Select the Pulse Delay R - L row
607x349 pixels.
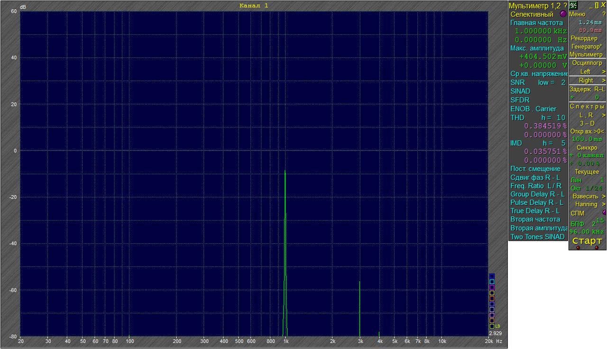pyautogui.click(x=538, y=202)
